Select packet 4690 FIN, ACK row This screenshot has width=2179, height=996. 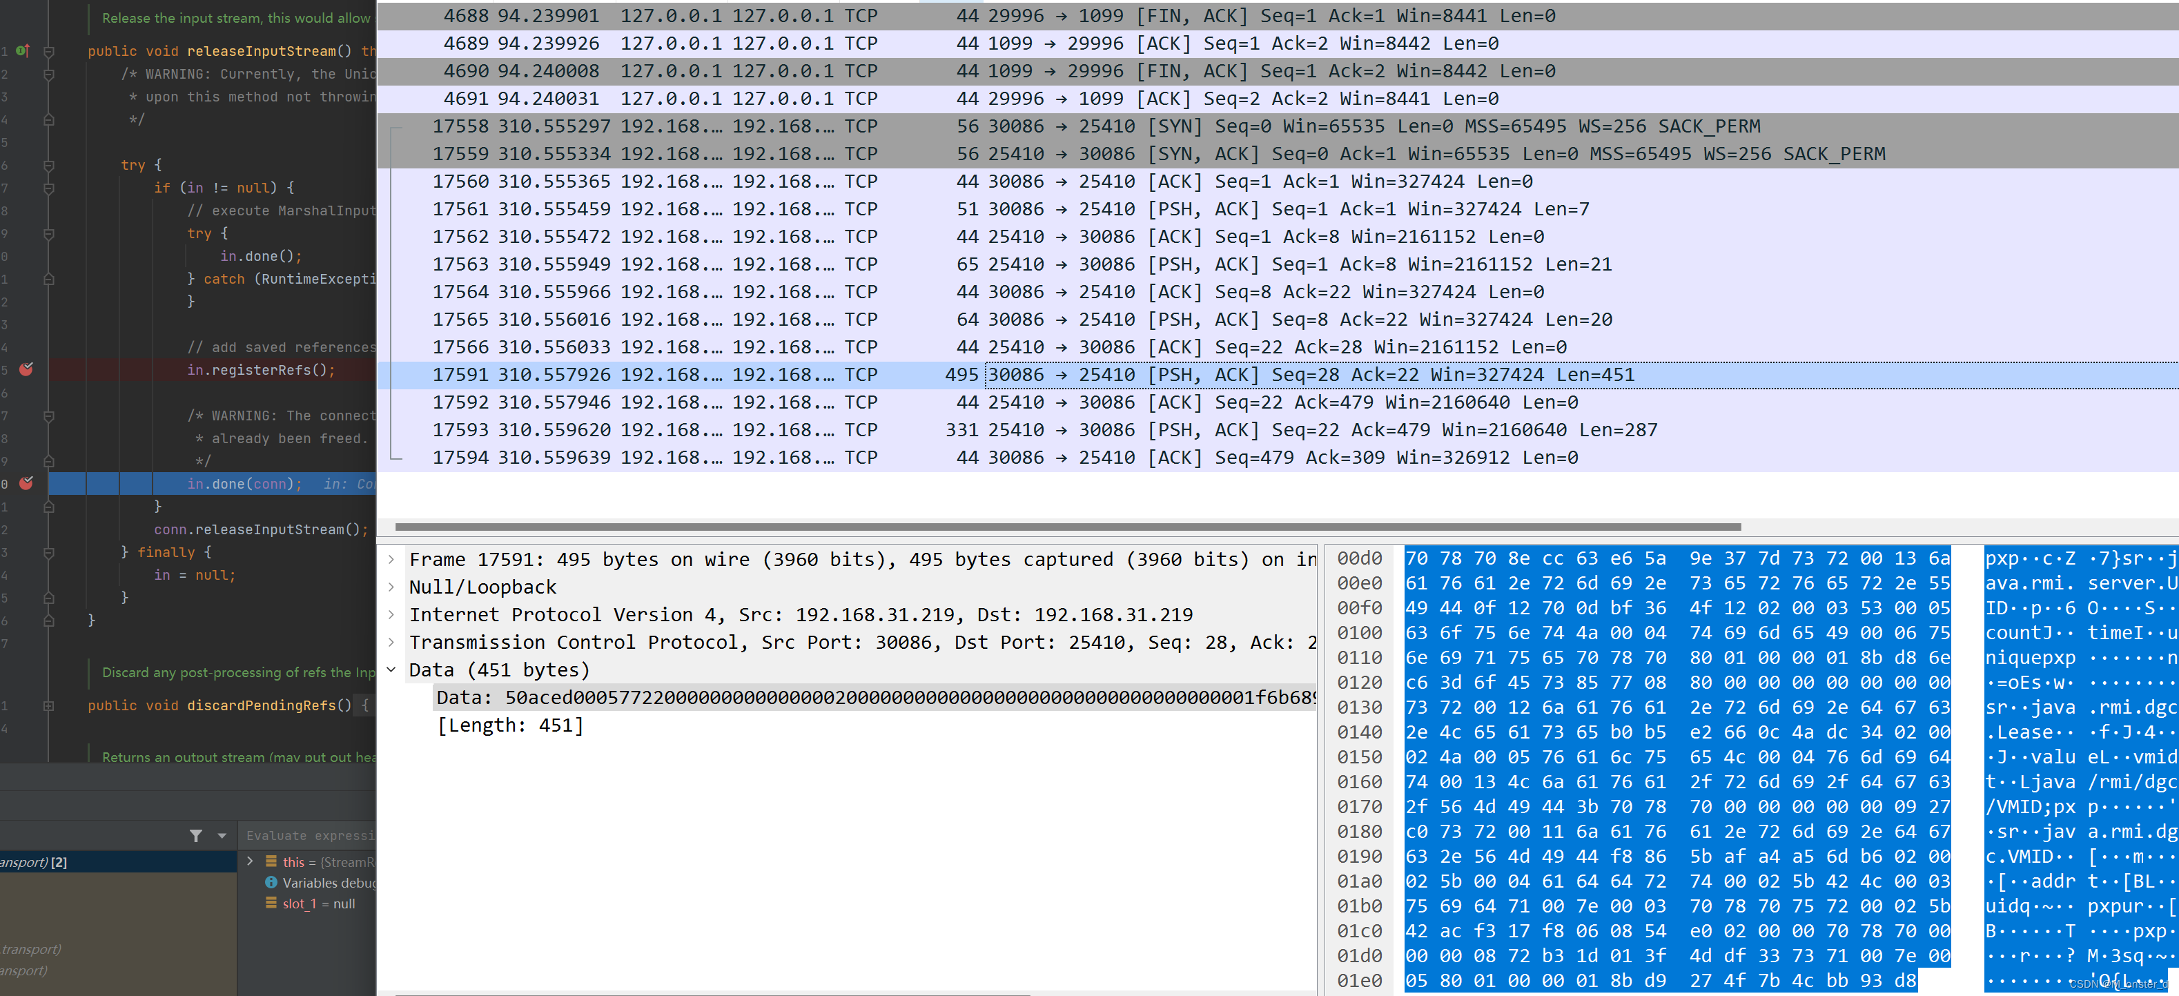pyautogui.click(x=1278, y=71)
